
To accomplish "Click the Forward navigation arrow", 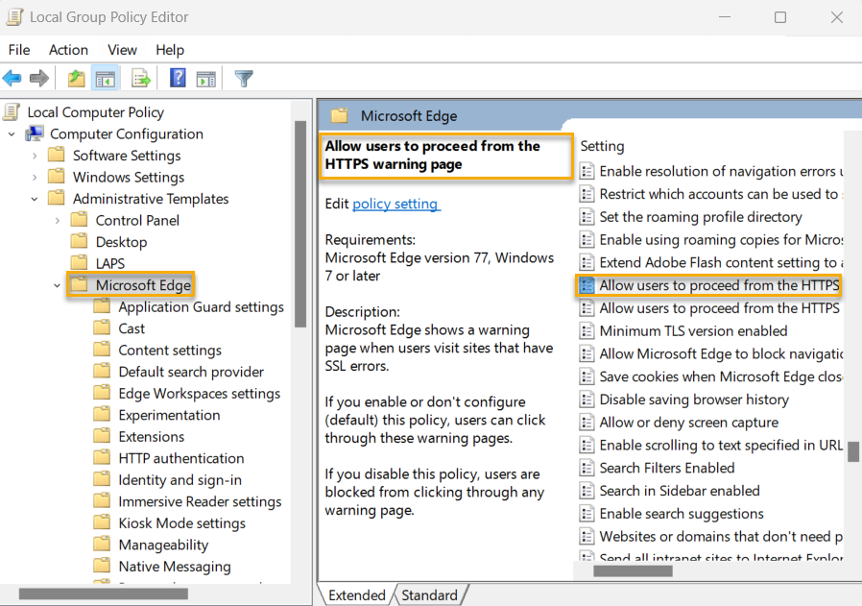I will click(x=38, y=78).
